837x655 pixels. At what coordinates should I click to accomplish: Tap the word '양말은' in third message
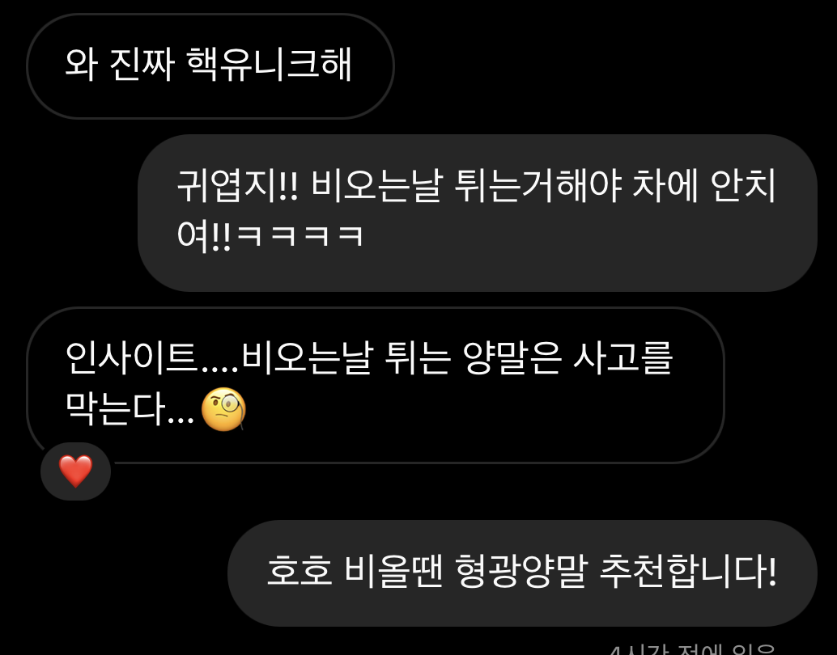pyautogui.click(x=512, y=357)
